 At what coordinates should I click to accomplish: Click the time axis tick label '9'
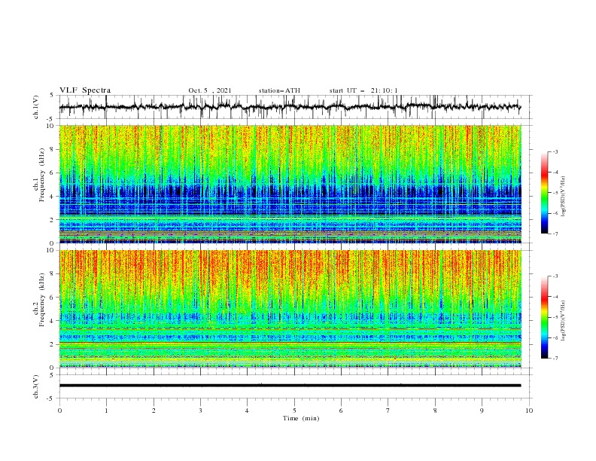(482, 411)
